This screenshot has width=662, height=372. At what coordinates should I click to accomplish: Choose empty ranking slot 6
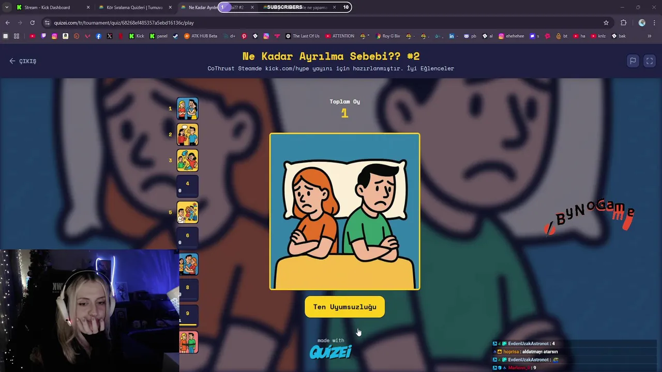(x=187, y=238)
